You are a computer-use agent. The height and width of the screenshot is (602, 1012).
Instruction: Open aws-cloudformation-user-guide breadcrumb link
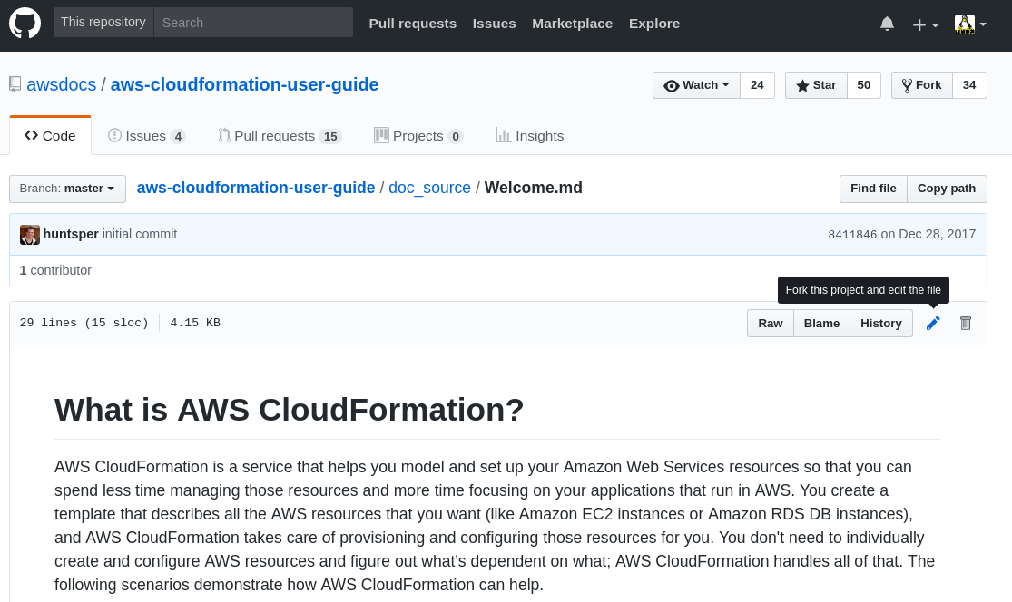[256, 188]
